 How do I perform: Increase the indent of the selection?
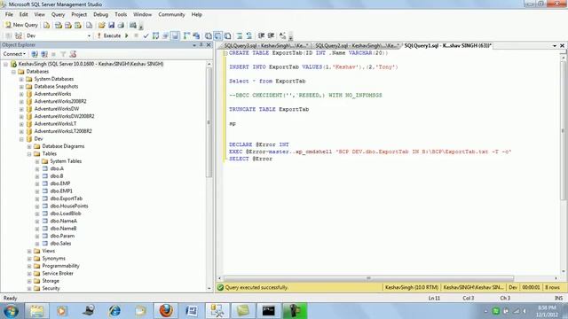pos(271,35)
